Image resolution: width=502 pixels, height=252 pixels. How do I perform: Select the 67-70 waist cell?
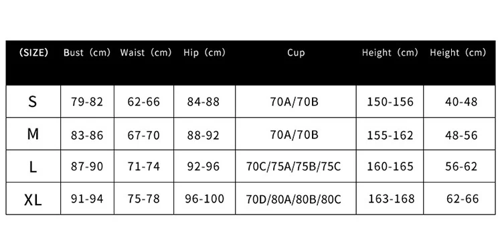[x=143, y=135]
